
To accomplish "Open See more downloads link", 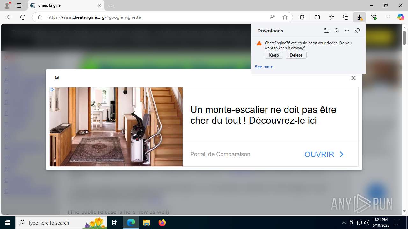I will click(x=264, y=67).
